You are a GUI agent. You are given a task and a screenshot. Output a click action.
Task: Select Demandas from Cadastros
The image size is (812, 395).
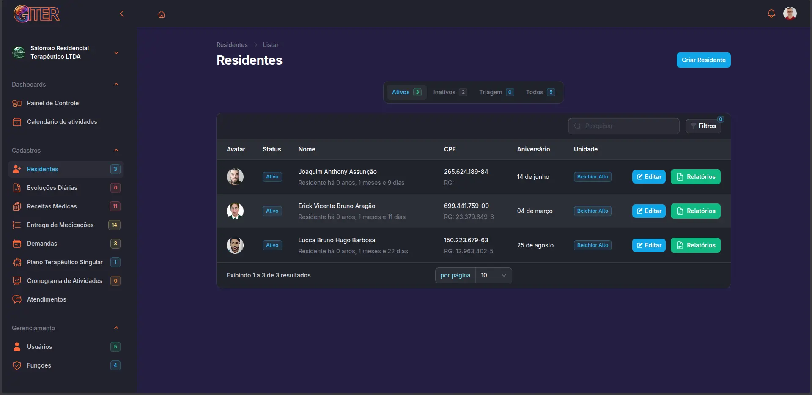point(42,243)
